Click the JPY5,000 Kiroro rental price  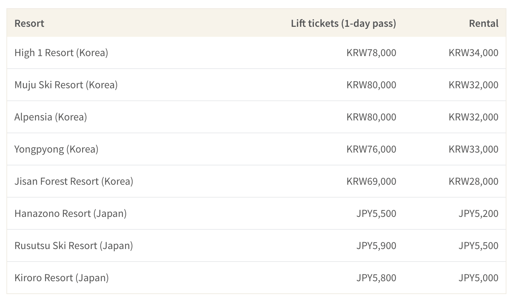[479, 278]
